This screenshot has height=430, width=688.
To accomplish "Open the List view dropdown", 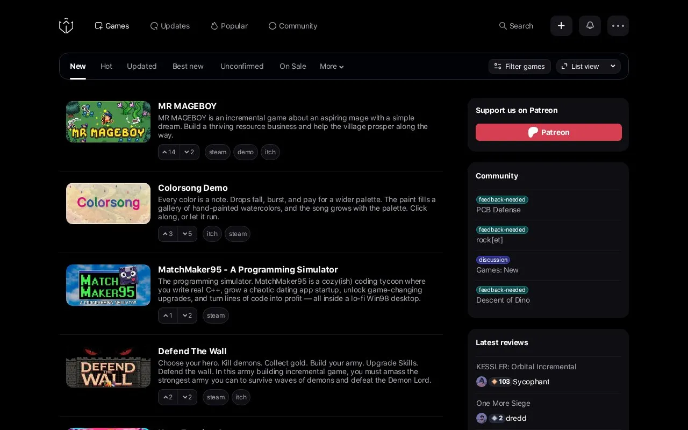I will point(589,66).
